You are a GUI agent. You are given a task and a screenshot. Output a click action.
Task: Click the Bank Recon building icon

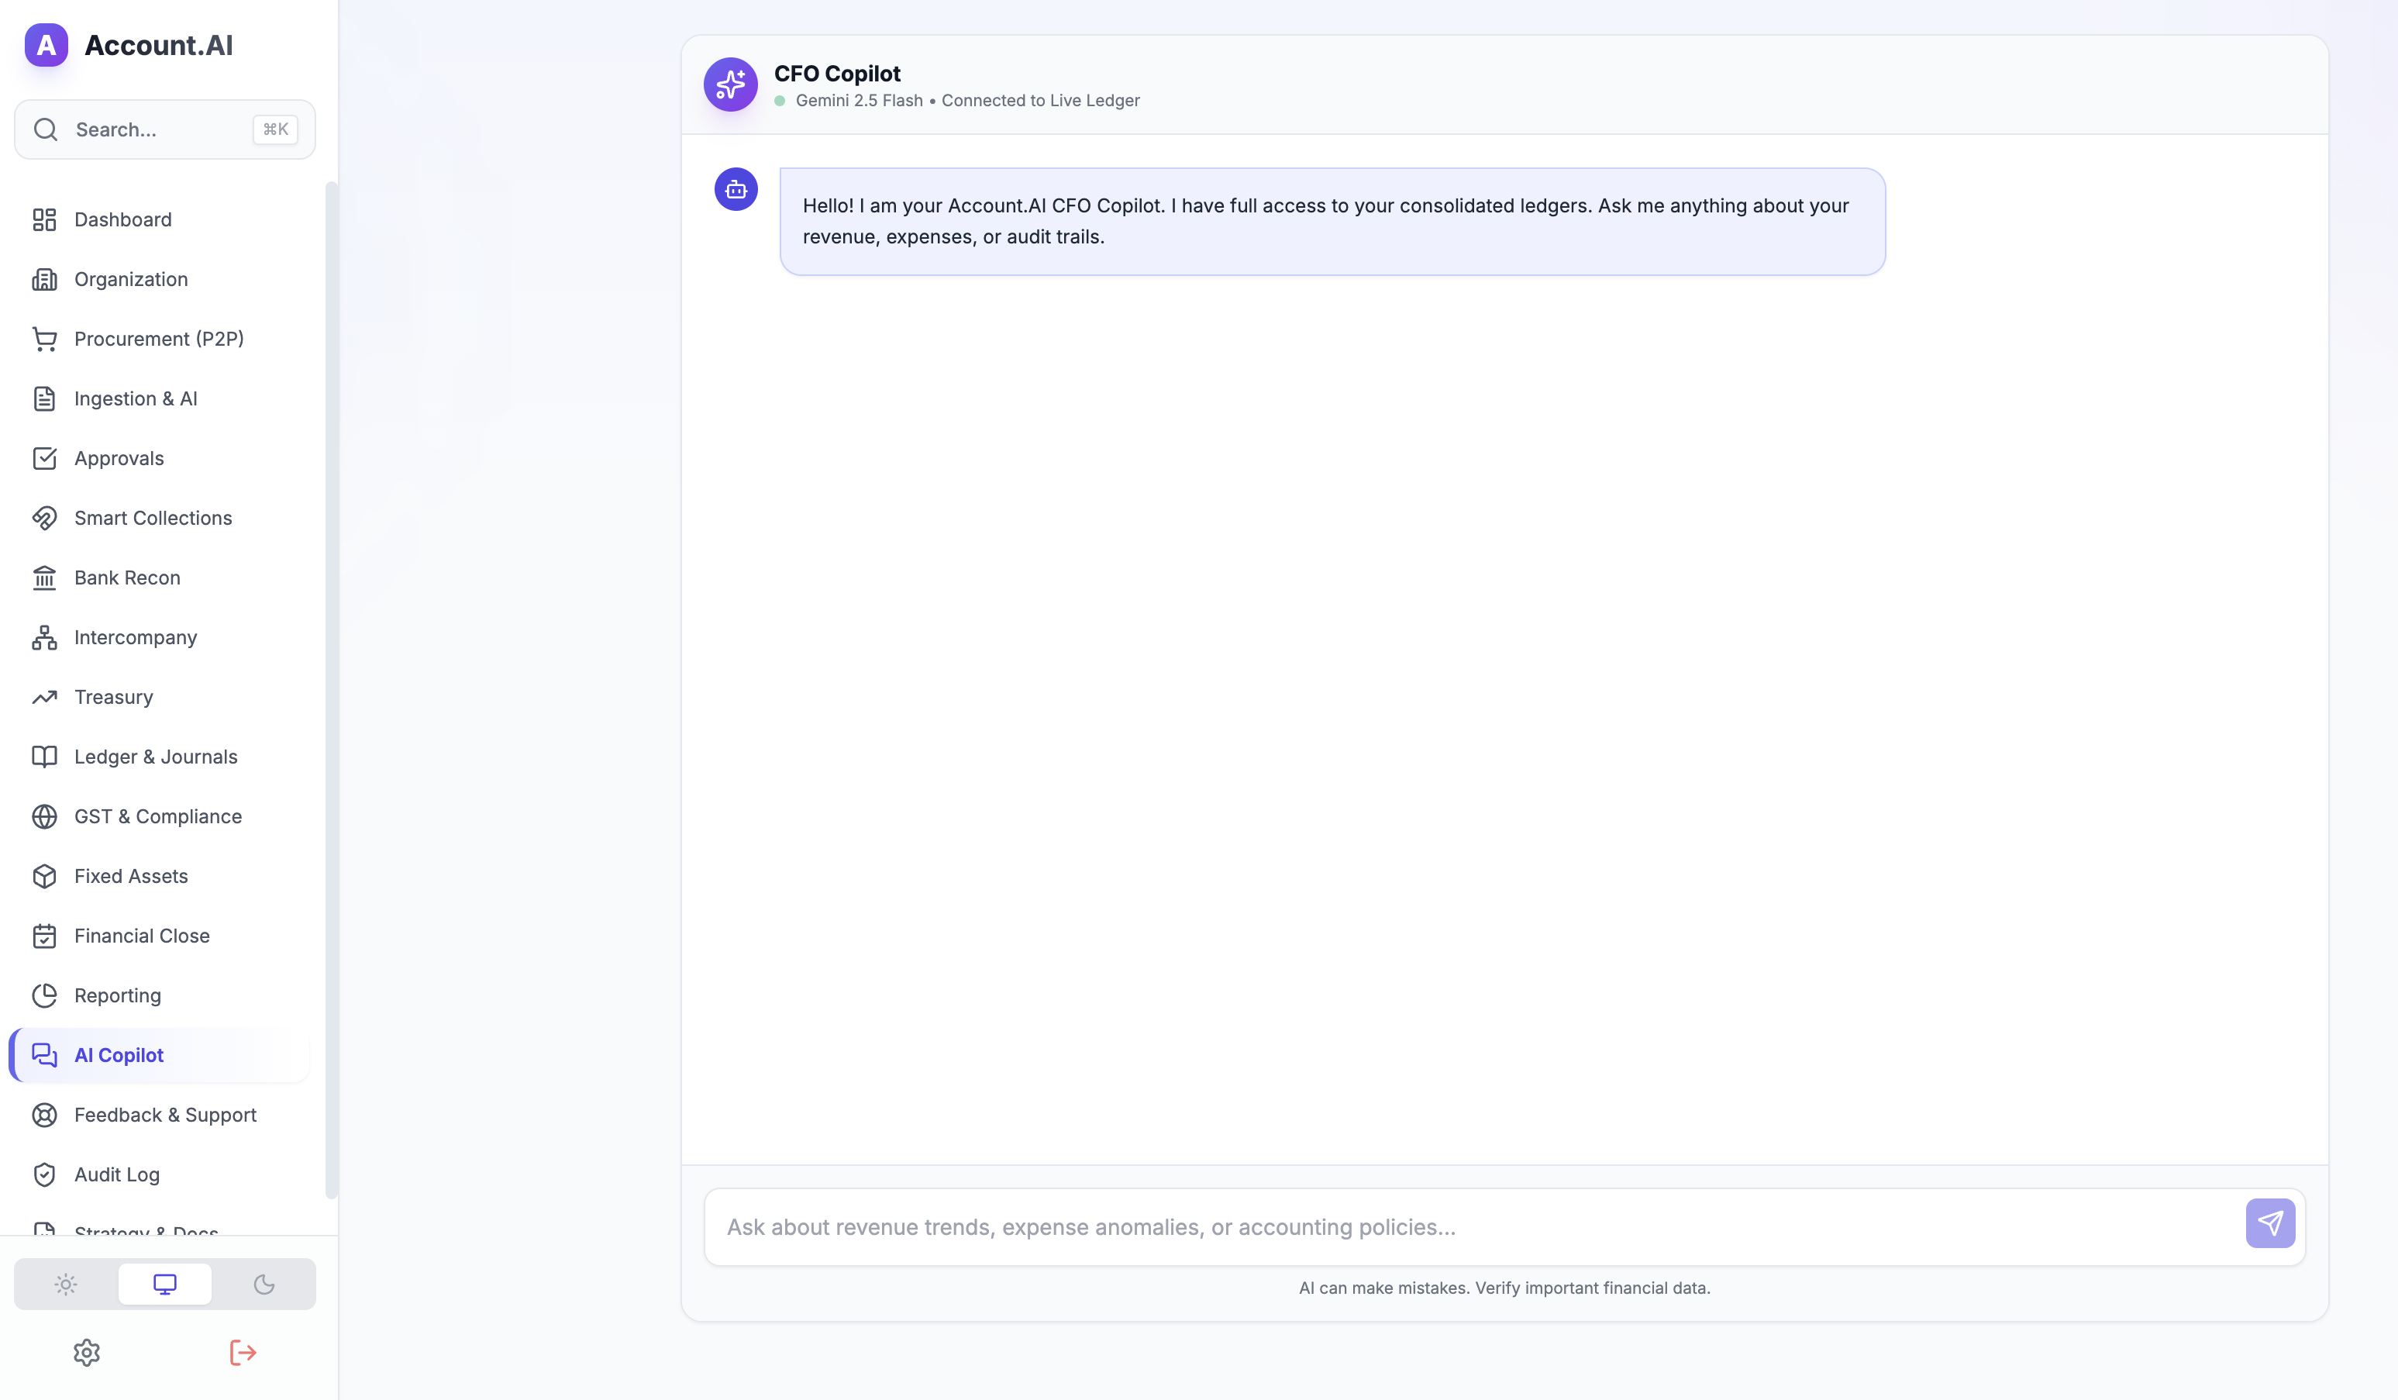[x=43, y=578]
